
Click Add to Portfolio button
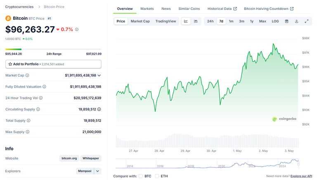click(53, 64)
